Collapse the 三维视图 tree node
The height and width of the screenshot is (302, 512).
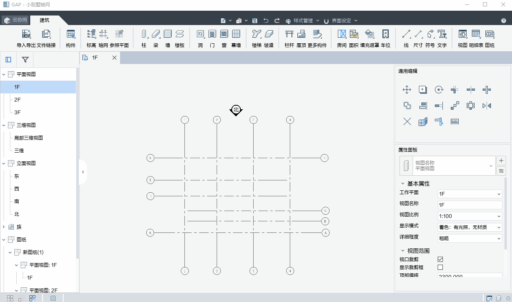[x=4, y=125]
